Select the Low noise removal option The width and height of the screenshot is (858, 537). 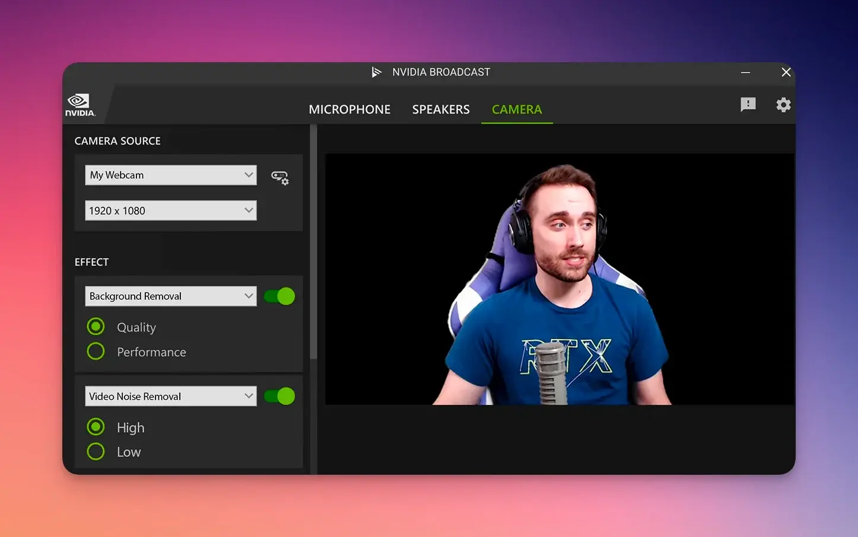[x=96, y=452]
